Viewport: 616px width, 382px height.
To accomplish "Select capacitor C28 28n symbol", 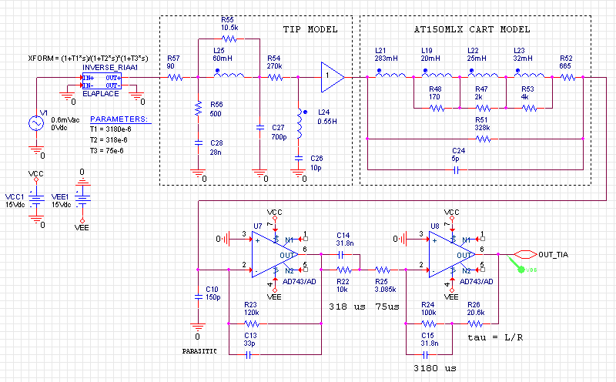I will click(x=199, y=142).
